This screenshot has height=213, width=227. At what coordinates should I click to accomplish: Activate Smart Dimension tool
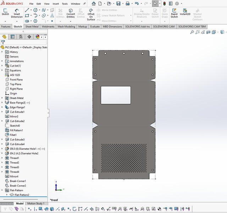[17, 13]
